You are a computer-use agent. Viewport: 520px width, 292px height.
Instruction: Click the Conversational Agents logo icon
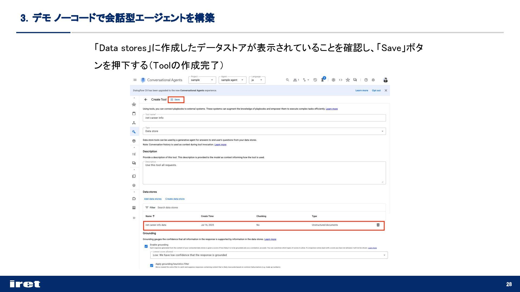[143, 80]
